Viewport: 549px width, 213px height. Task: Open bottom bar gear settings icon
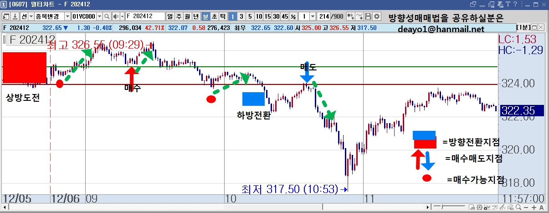(479, 208)
